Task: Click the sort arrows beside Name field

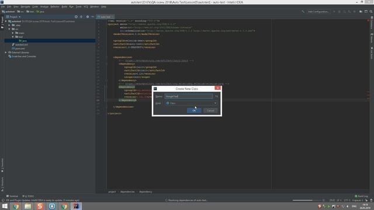Action: point(216,96)
